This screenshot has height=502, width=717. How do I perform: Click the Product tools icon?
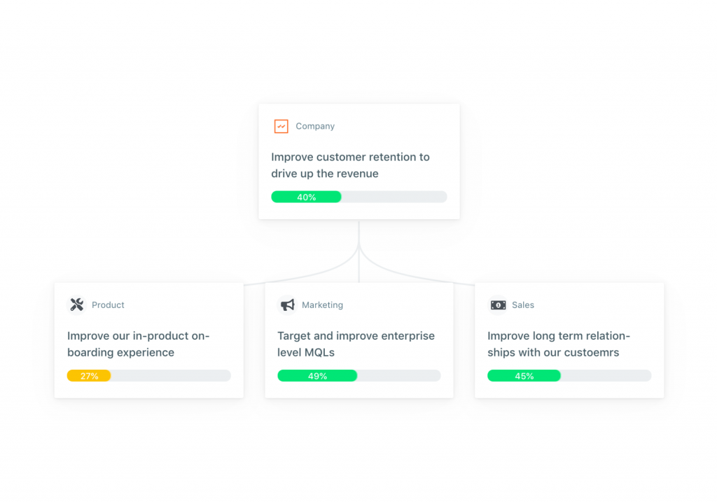click(x=77, y=305)
